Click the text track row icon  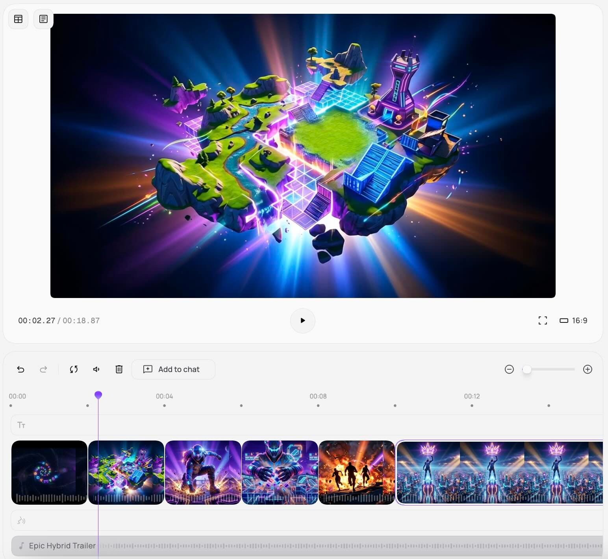pos(21,425)
